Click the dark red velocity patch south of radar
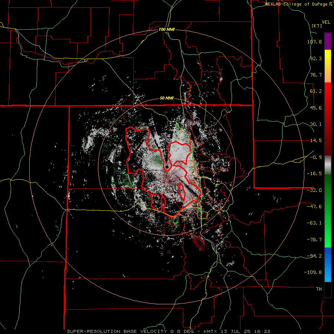The width and height of the screenshot is (334, 334). (198, 242)
